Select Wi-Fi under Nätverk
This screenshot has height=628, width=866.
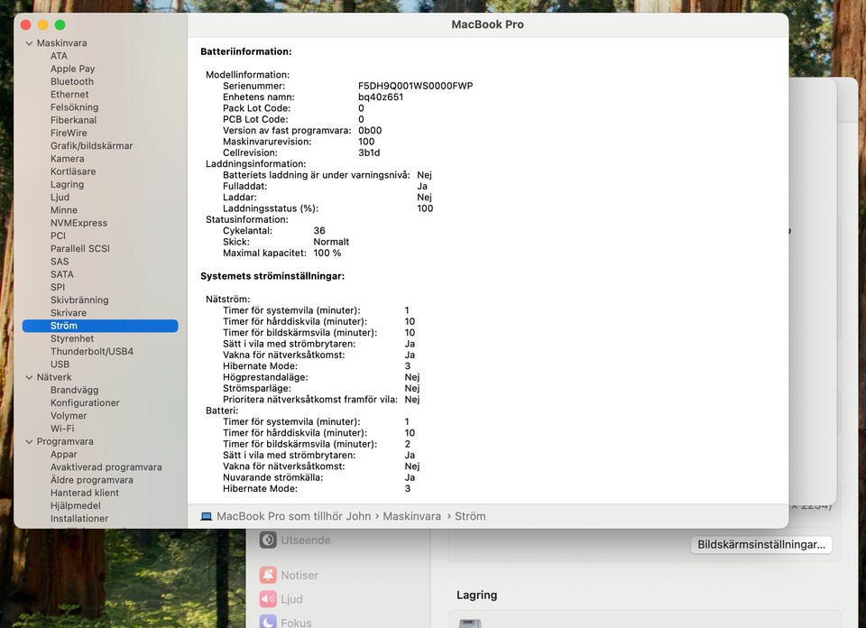pyautogui.click(x=62, y=429)
